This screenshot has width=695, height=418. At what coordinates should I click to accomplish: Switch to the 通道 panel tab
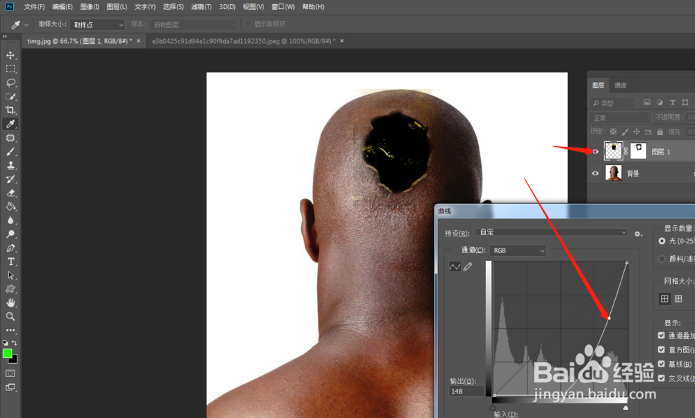(620, 85)
